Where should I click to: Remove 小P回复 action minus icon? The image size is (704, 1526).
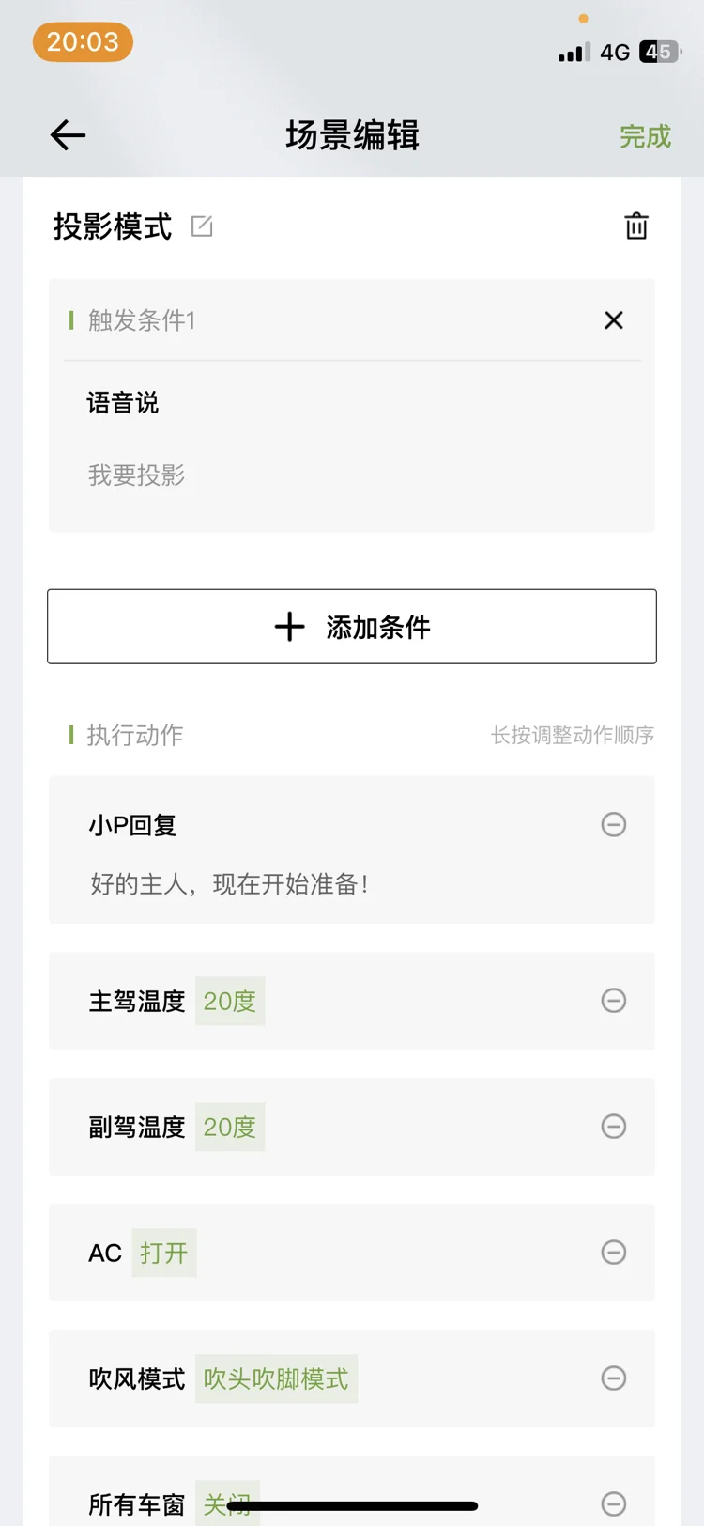[614, 824]
